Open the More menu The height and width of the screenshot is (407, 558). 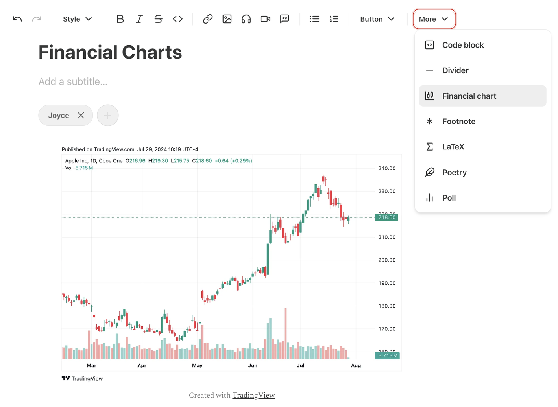click(434, 18)
